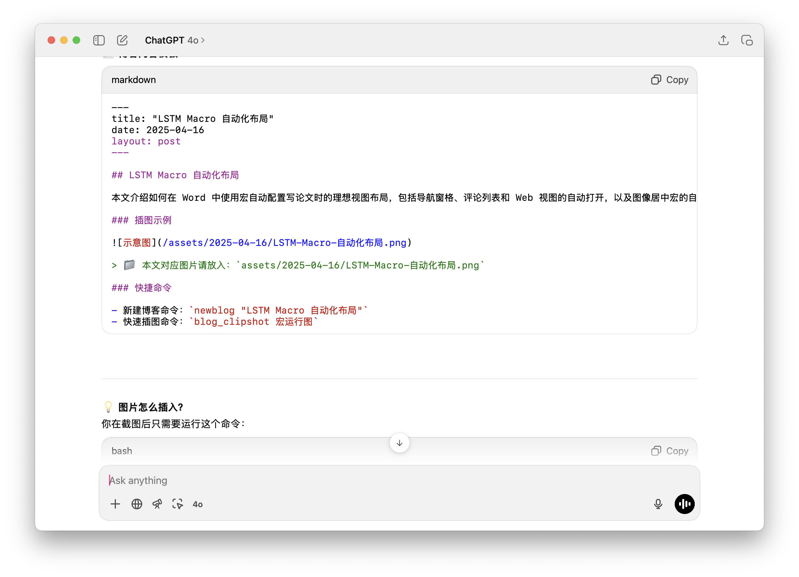The width and height of the screenshot is (799, 577).
Task: Click the scroll-to-bottom arrow button
Action: coord(399,443)
